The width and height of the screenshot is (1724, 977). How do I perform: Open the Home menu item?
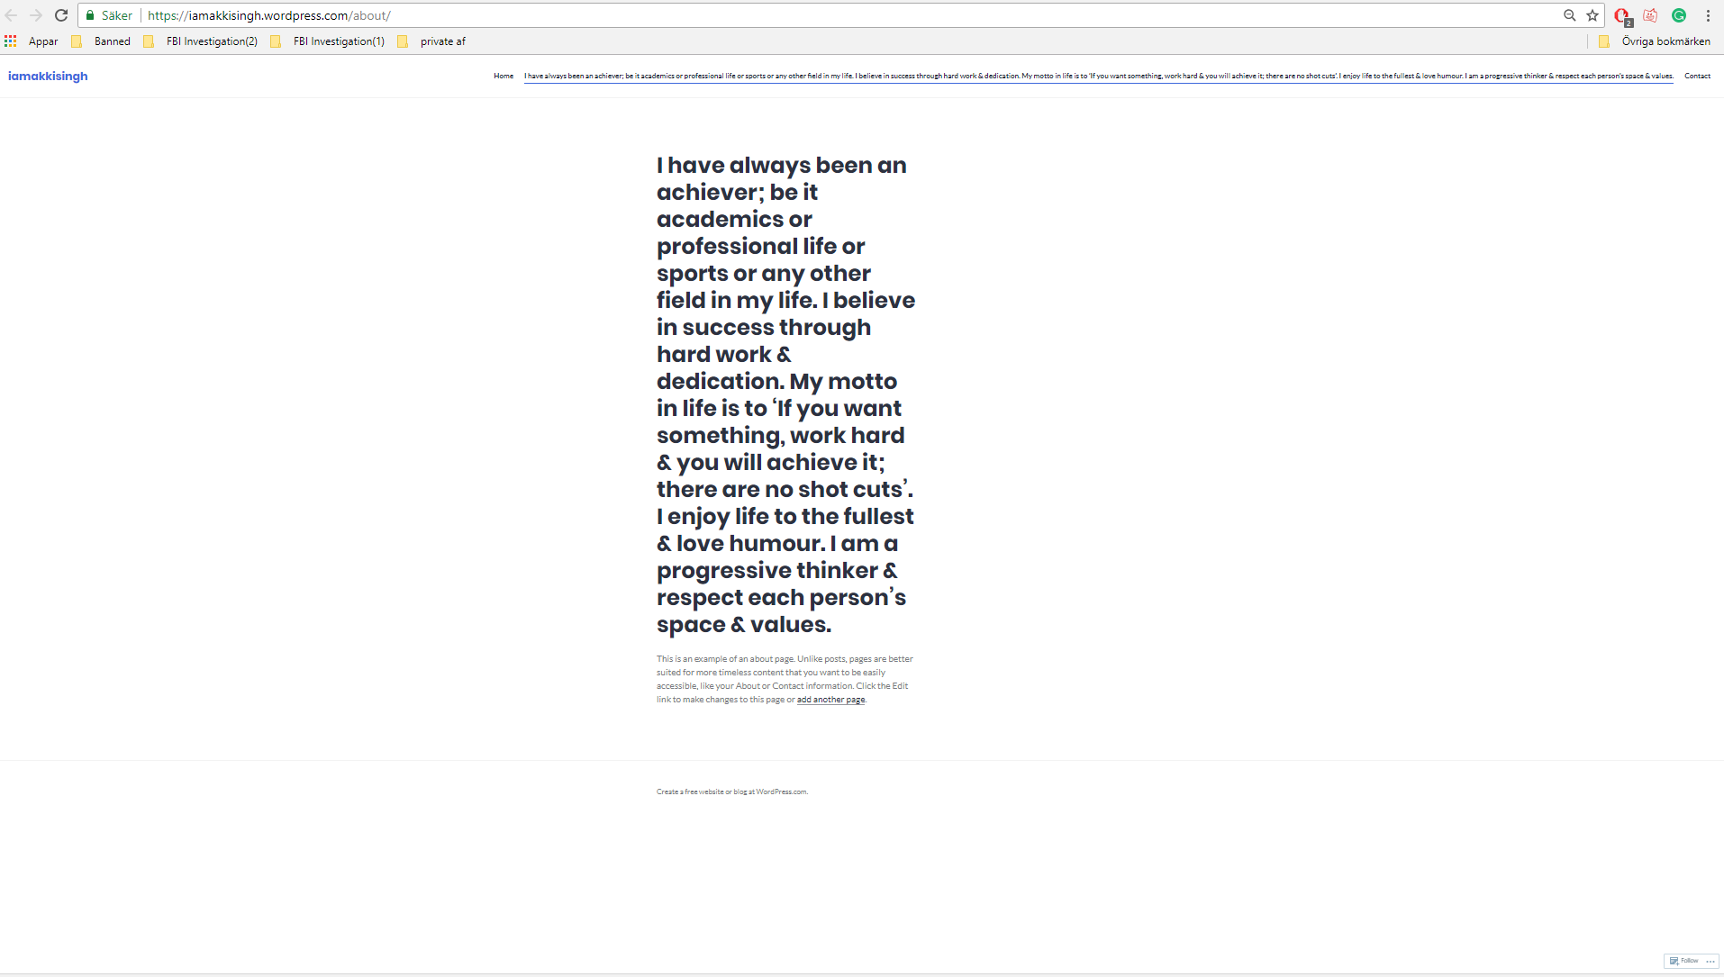point(504,76)
